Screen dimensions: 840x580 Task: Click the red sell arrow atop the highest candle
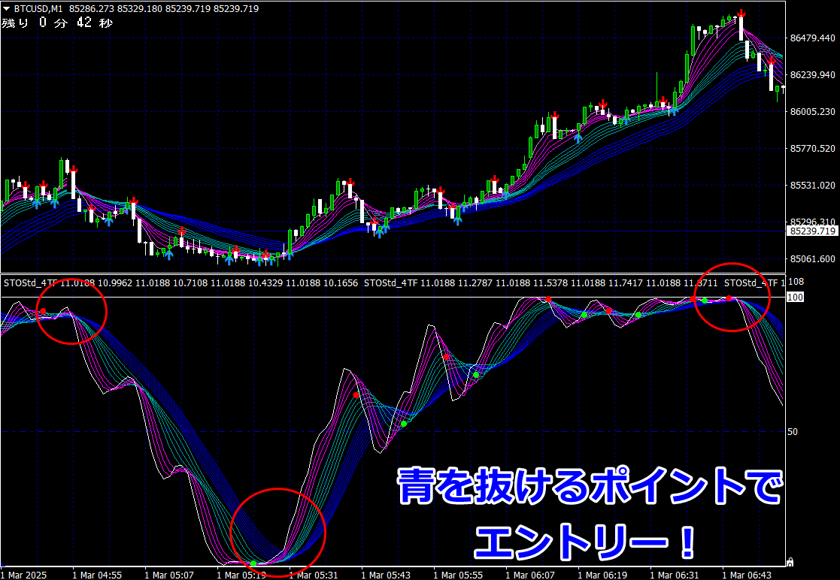741,14
